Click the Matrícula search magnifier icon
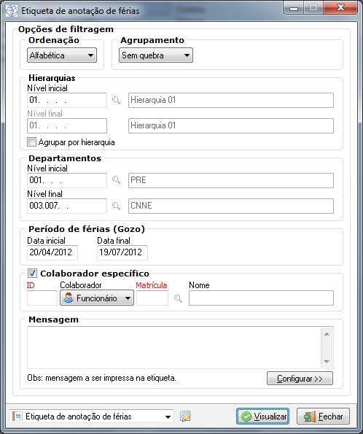 [x=178, y=298]
